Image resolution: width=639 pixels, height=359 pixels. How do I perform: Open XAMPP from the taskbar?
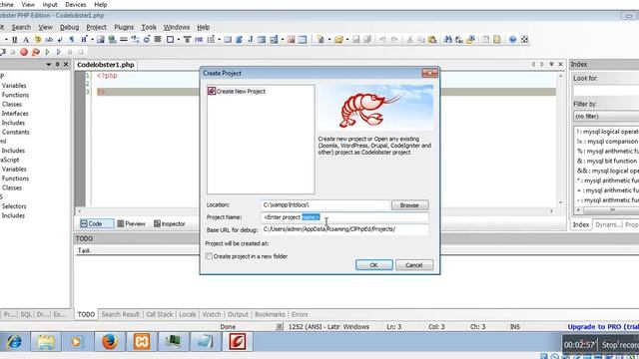[x=142, y=341]
